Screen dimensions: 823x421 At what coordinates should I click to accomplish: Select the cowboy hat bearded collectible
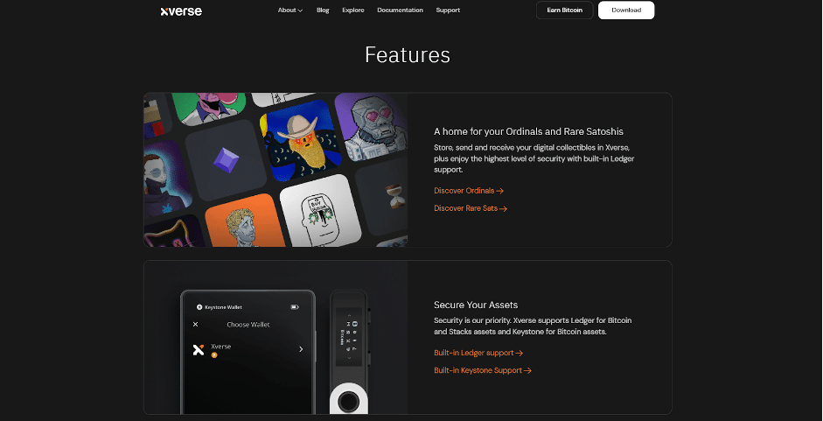tap(300, 141)
